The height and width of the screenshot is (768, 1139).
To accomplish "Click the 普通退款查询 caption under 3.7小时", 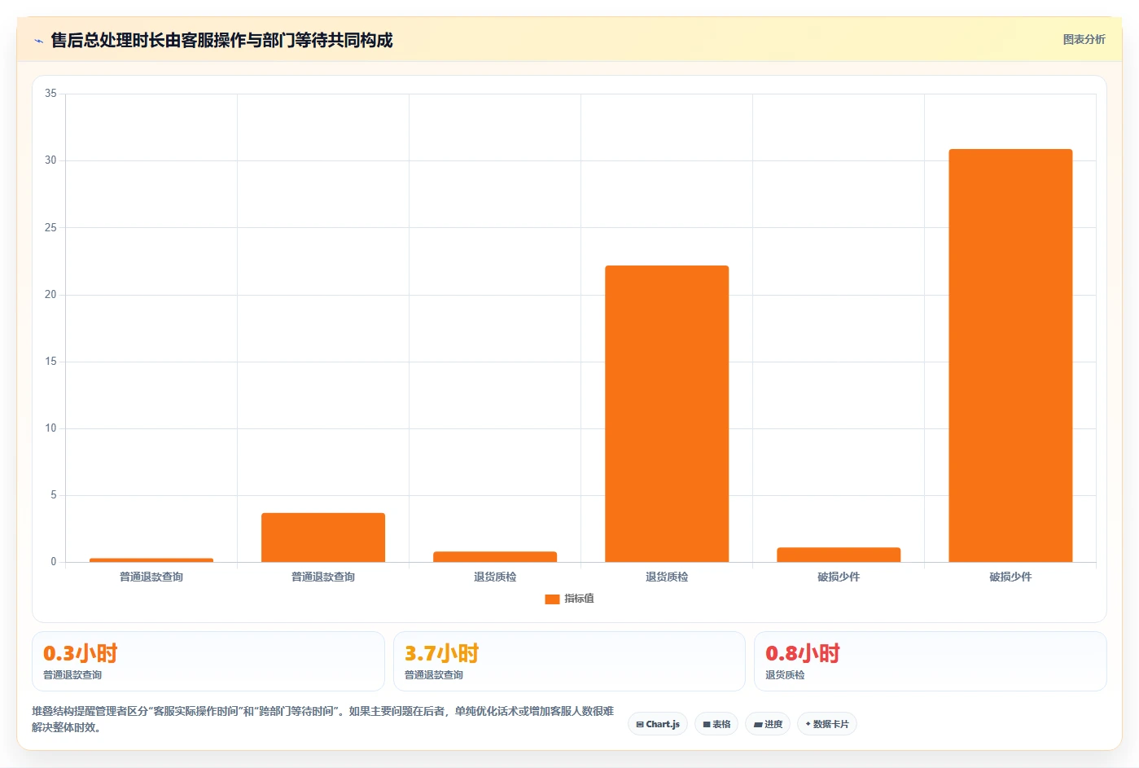I will 434,675.
